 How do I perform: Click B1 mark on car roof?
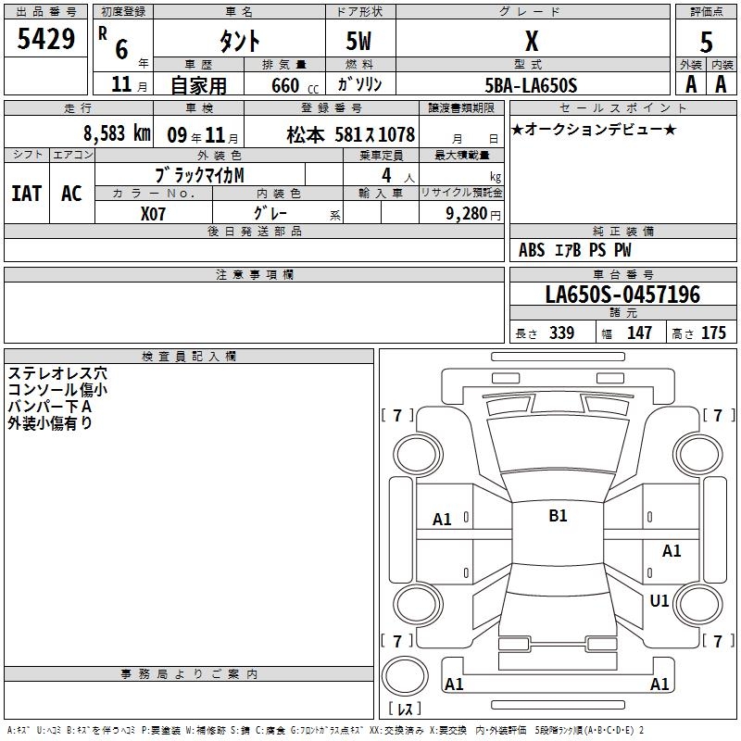click(559, 516)
